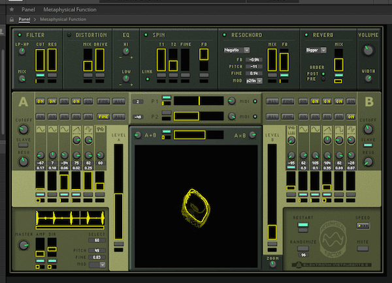The width and height of the screenshot is (392, 283).
Task: Toggle the Resochord section power LED
Action: coord(224,35)
